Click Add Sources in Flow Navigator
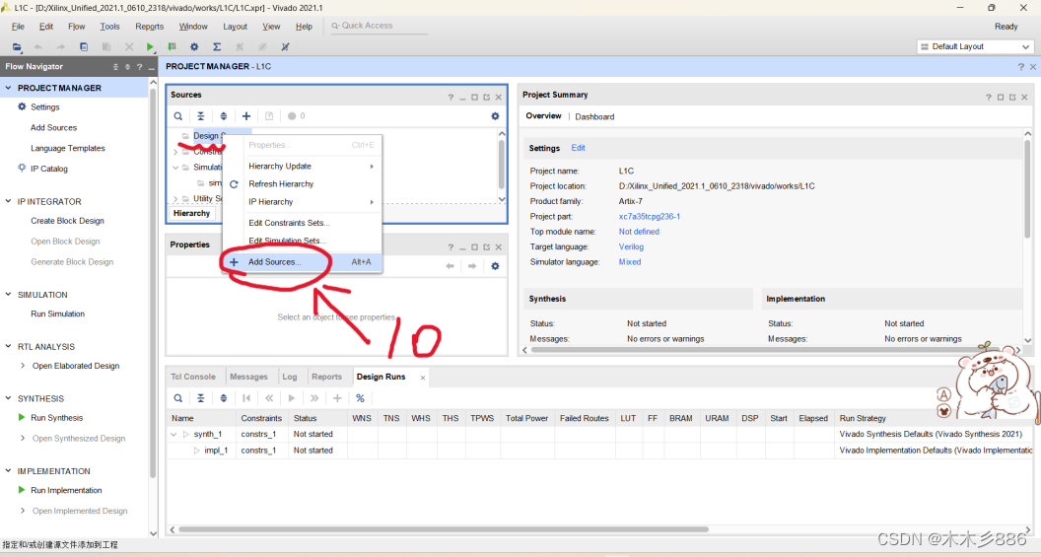The width and height of the screenshot is (1041, 557). (x=54, y=127)
